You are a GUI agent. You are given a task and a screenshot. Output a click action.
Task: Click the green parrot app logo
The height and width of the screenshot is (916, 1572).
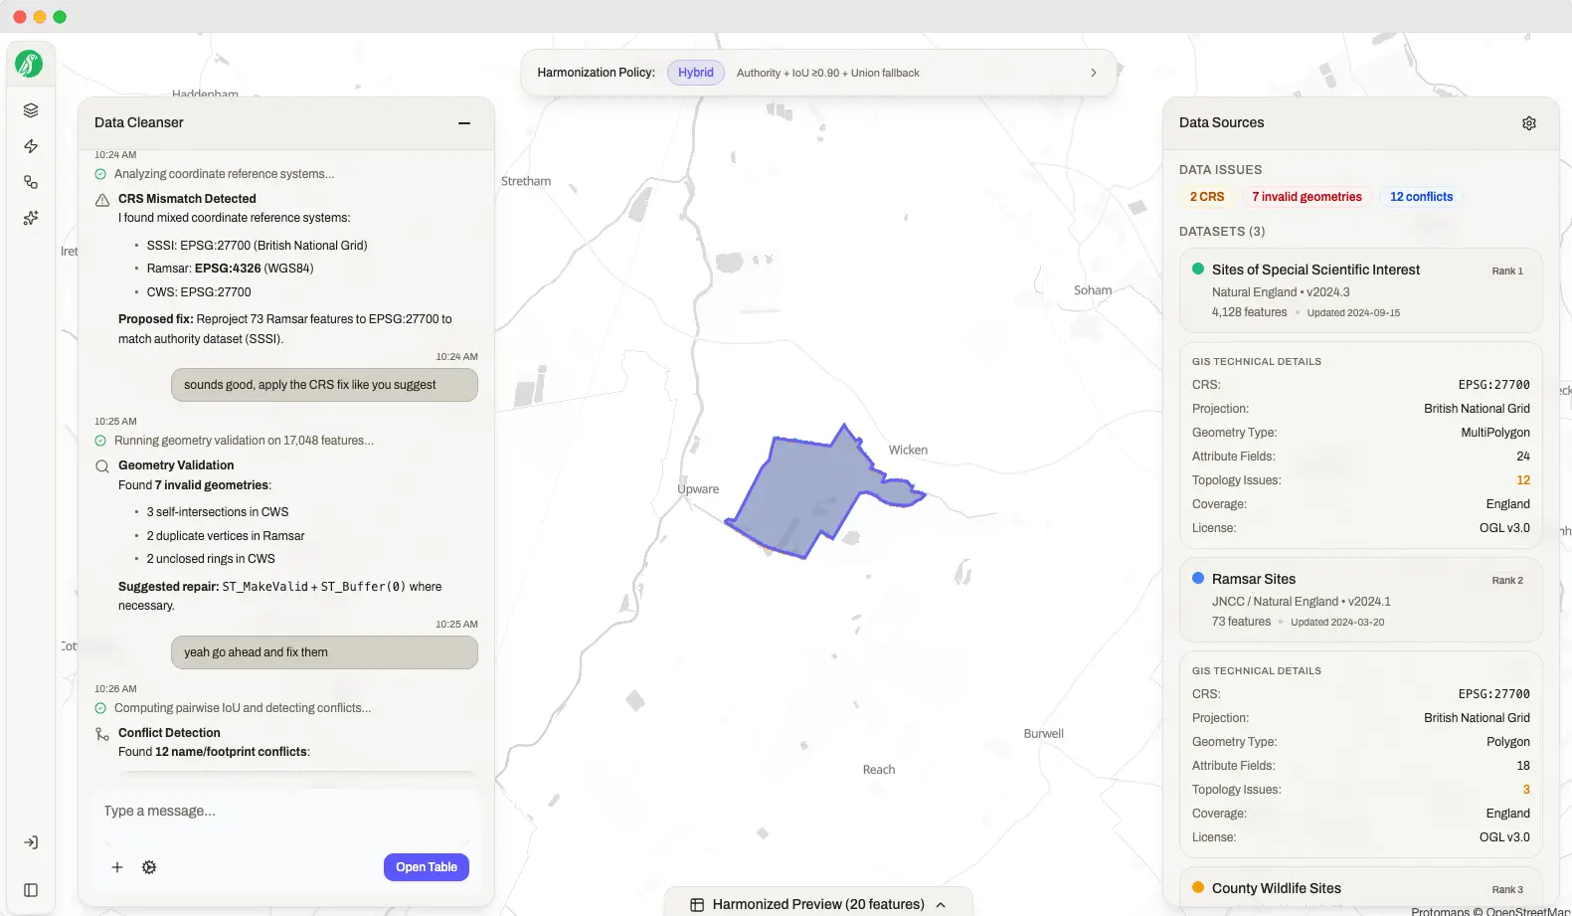click(x=29, y=65)
